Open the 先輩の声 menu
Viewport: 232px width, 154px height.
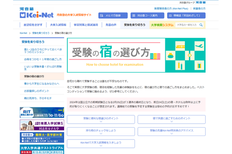coord(111,25)
